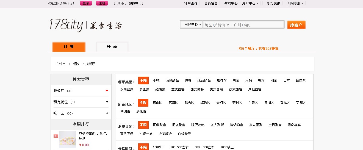The height and width of the screenshot is (150, 363).
Task: Filter restaurant type by 川菜
Action: [x=236, y=80]
